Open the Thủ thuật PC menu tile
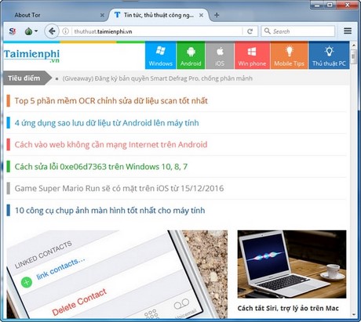Image resolution: width=361 pixels, height=322 pixels. click(329, 56)
